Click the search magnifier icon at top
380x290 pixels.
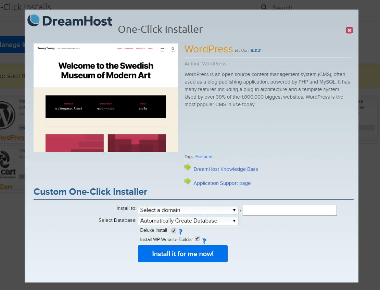264,7
